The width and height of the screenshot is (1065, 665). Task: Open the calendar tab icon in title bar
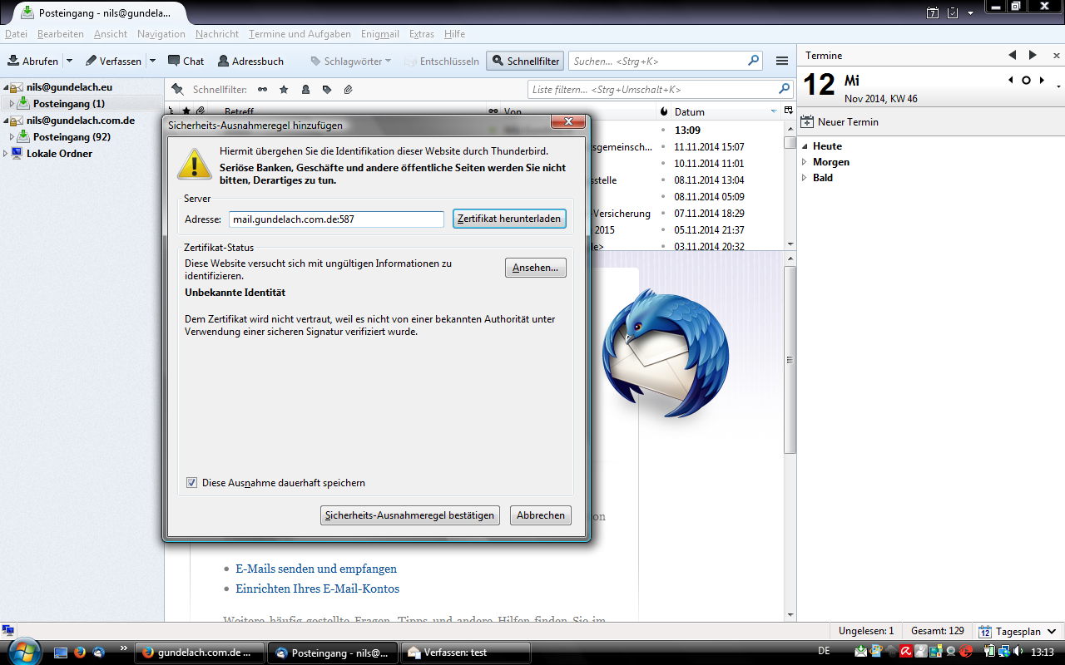coord(933,12)
